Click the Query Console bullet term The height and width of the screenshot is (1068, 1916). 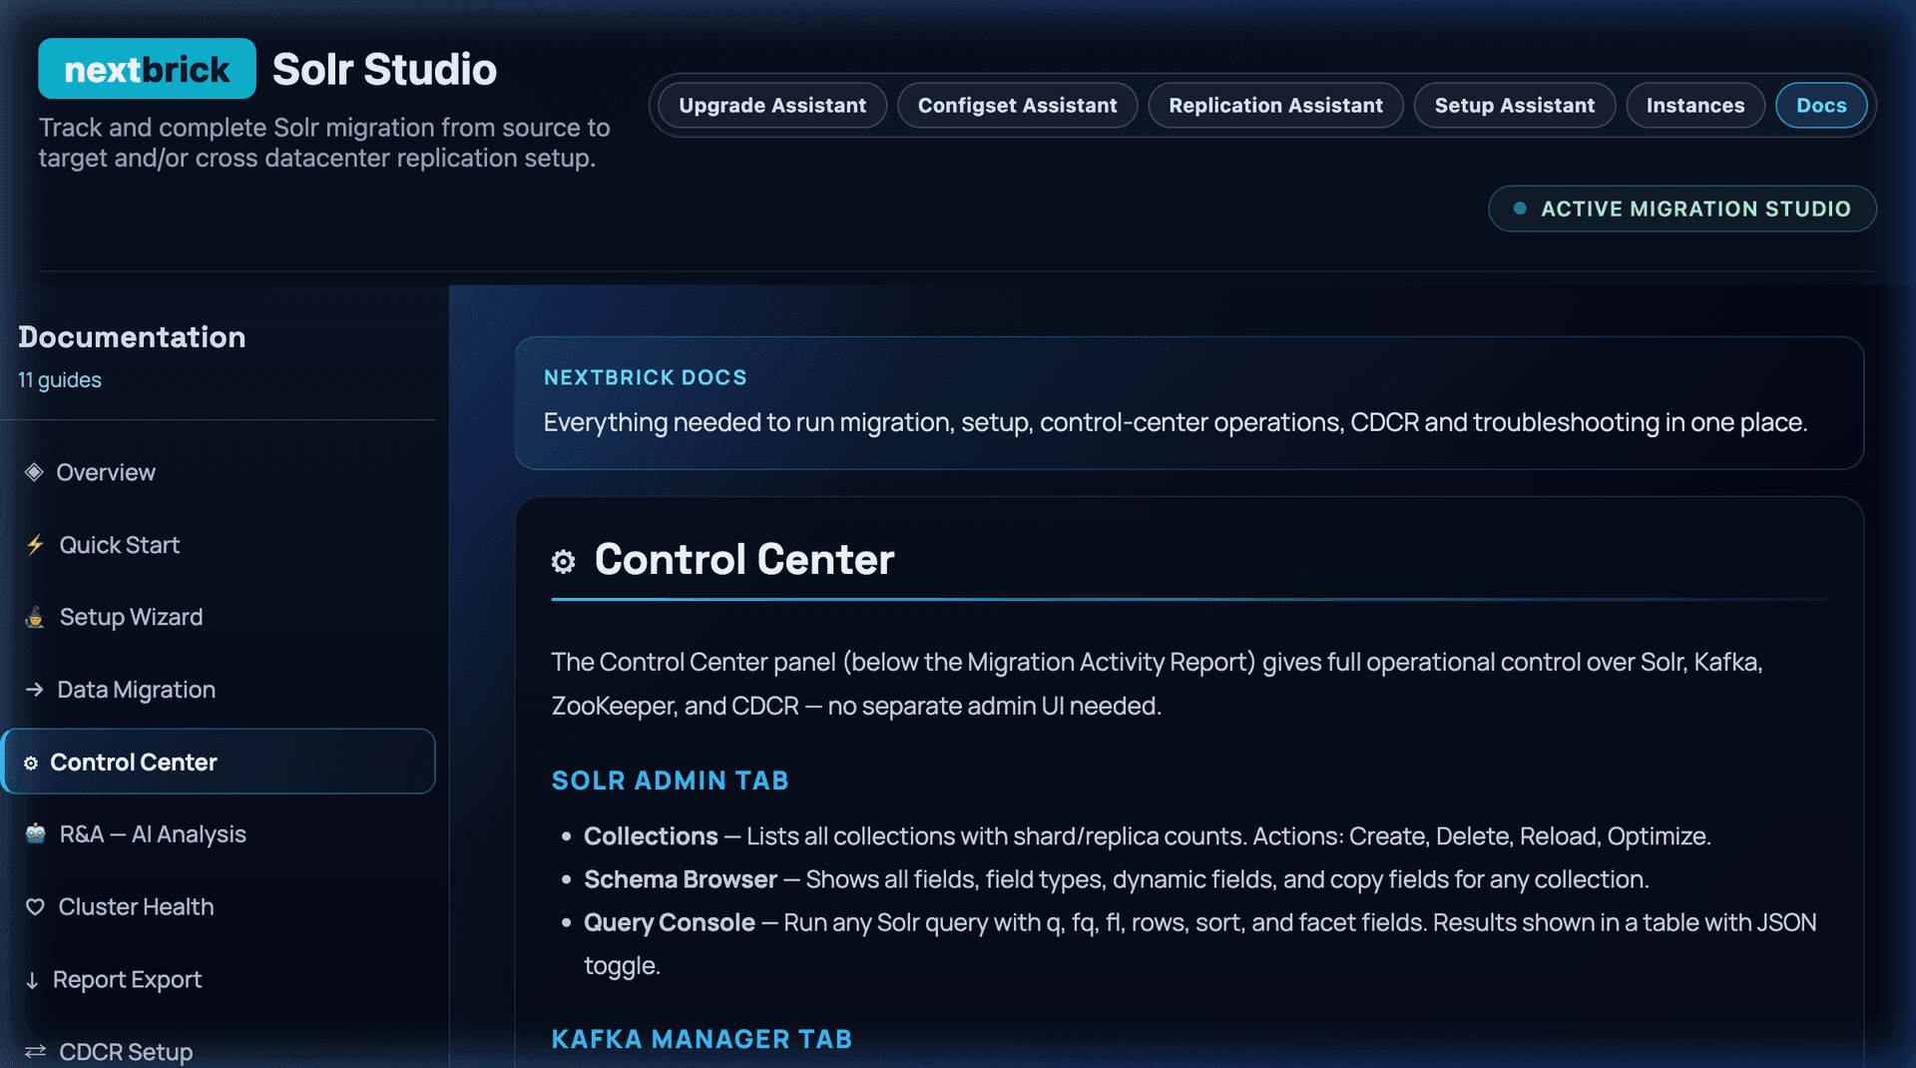tap(670, 922)
